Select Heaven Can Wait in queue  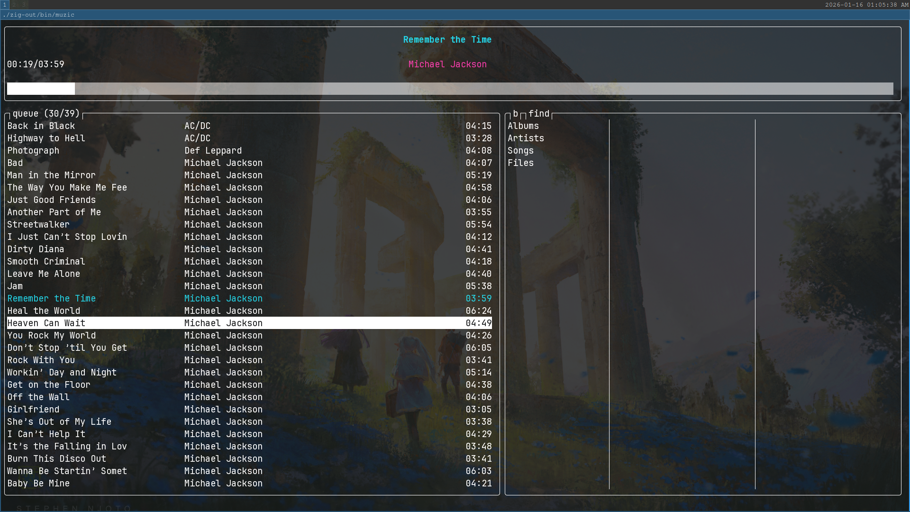46,323
